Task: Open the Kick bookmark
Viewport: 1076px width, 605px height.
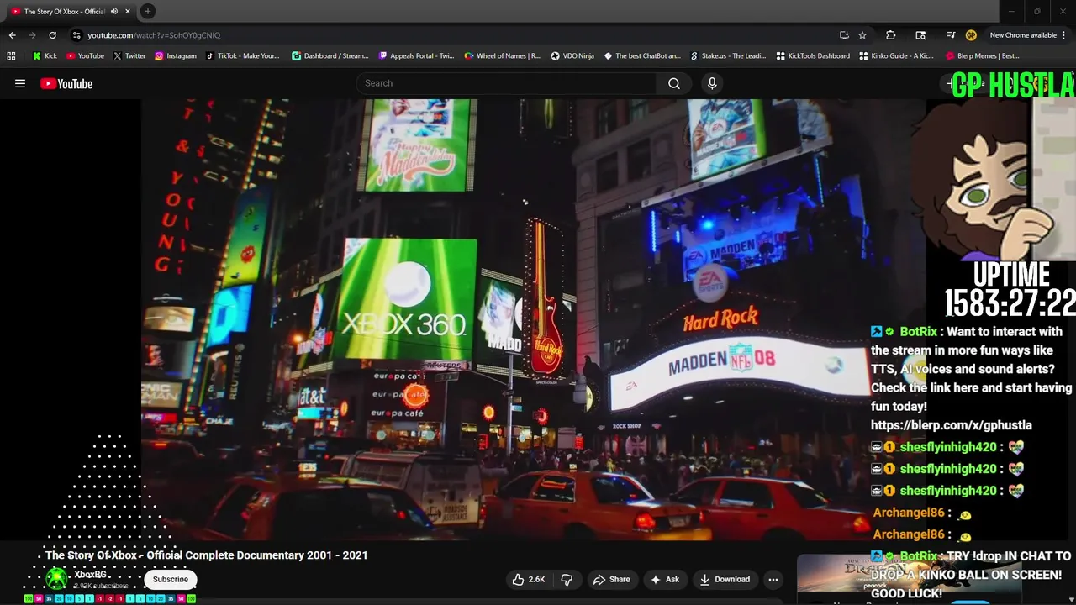Action: pyautogui.click(x=45, y=56)
